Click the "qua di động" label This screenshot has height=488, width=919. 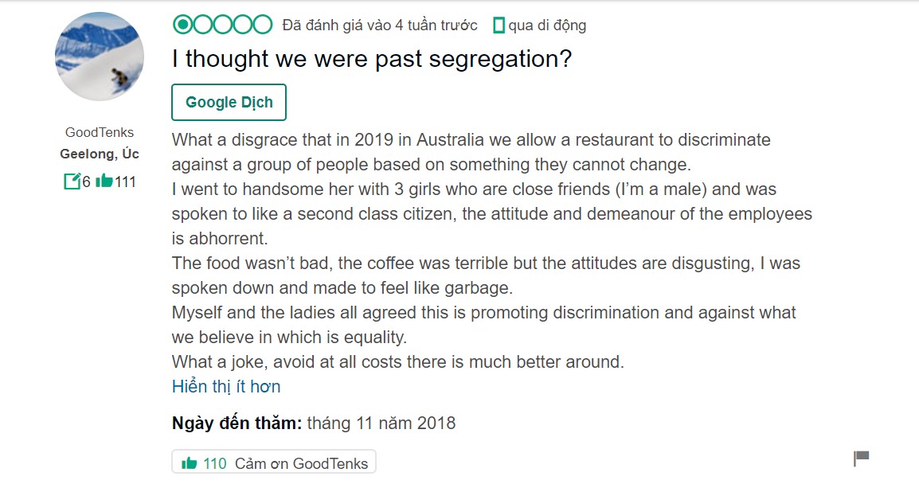(x=547, y=25)
